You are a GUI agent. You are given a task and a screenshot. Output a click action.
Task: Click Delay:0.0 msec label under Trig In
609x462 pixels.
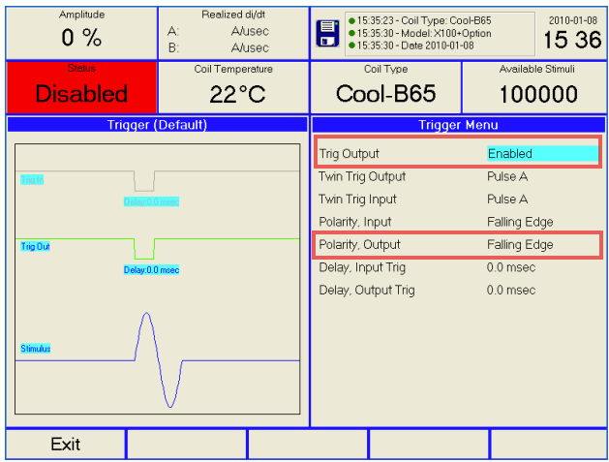click(x=151, y=201)
